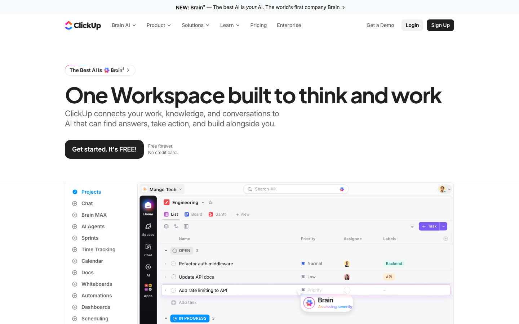
Task: Open the Product navigation dropdown
Action: click(x=159, y=25)
